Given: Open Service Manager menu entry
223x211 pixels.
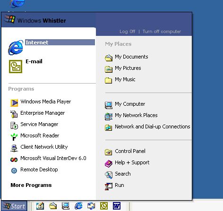Looking at the screenshot, I should point(39,124).
